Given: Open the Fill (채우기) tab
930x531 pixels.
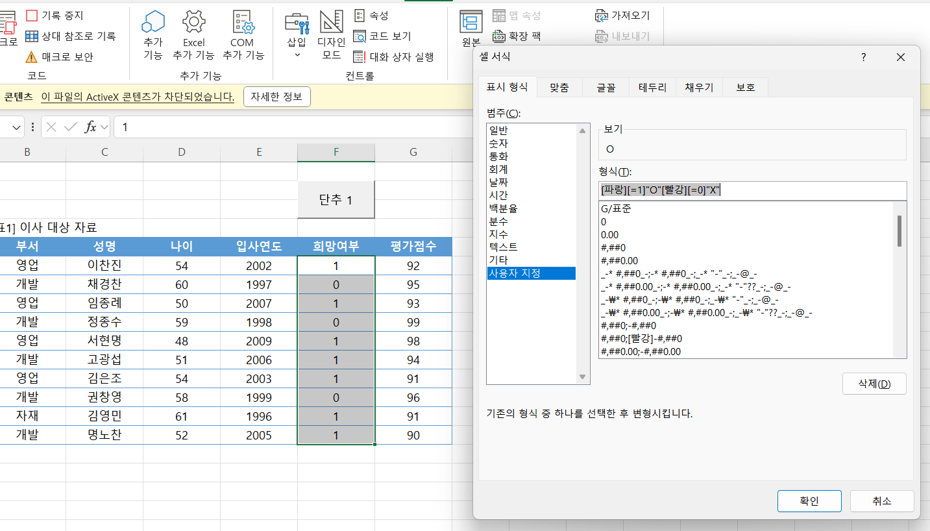Looking at the screenshot, I should (x=698, y=88).
